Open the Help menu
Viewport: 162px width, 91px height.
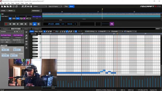coord(31,4)
